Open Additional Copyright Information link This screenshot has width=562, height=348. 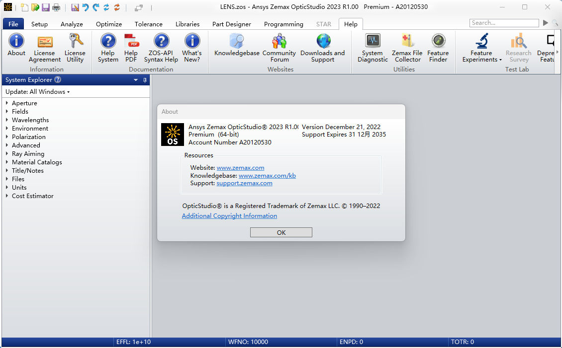click(x=229, y=215)
